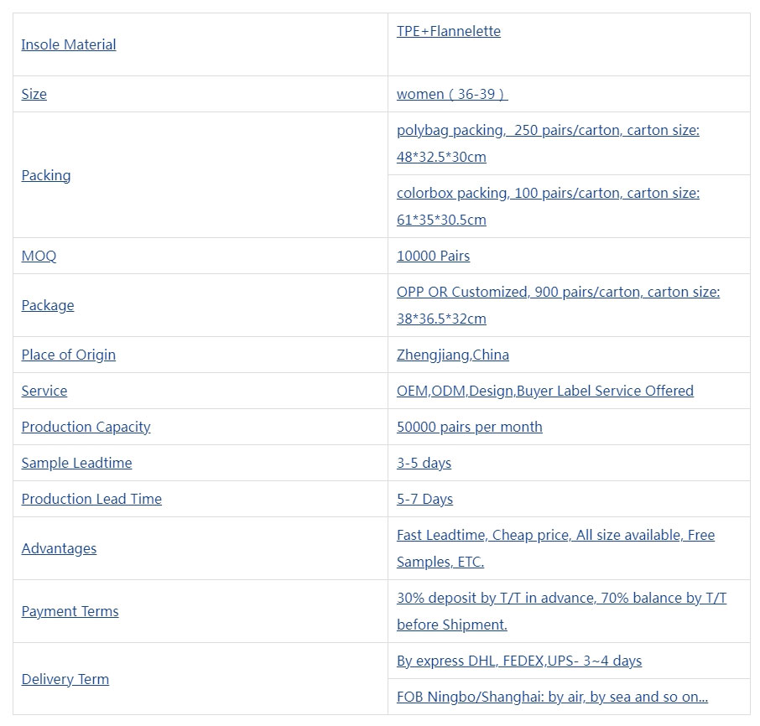Click the MOQ link

pos(39,256)
